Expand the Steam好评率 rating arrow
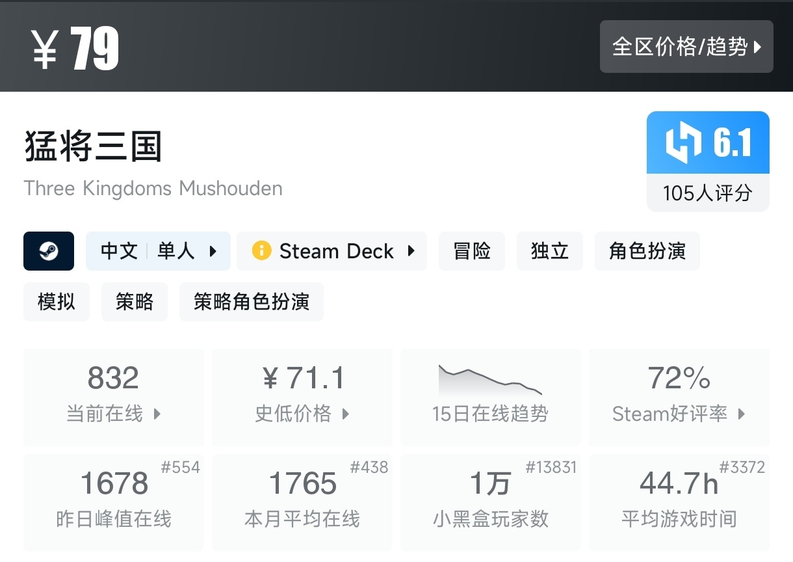Viewport: 793px width, 562px height. tap(742, 414)
